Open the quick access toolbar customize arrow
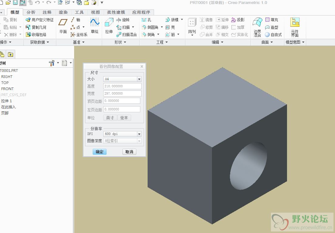 tap(102, 2)
